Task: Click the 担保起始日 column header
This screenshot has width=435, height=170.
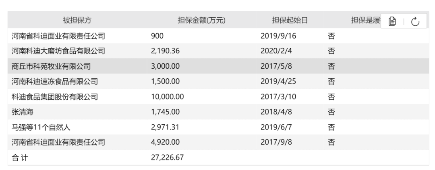Action: pos(290,20)
